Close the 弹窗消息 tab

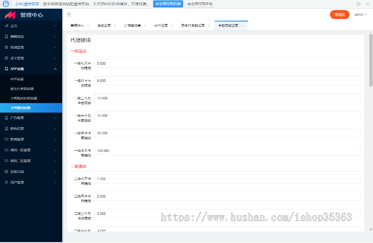[x=145, y=25]
